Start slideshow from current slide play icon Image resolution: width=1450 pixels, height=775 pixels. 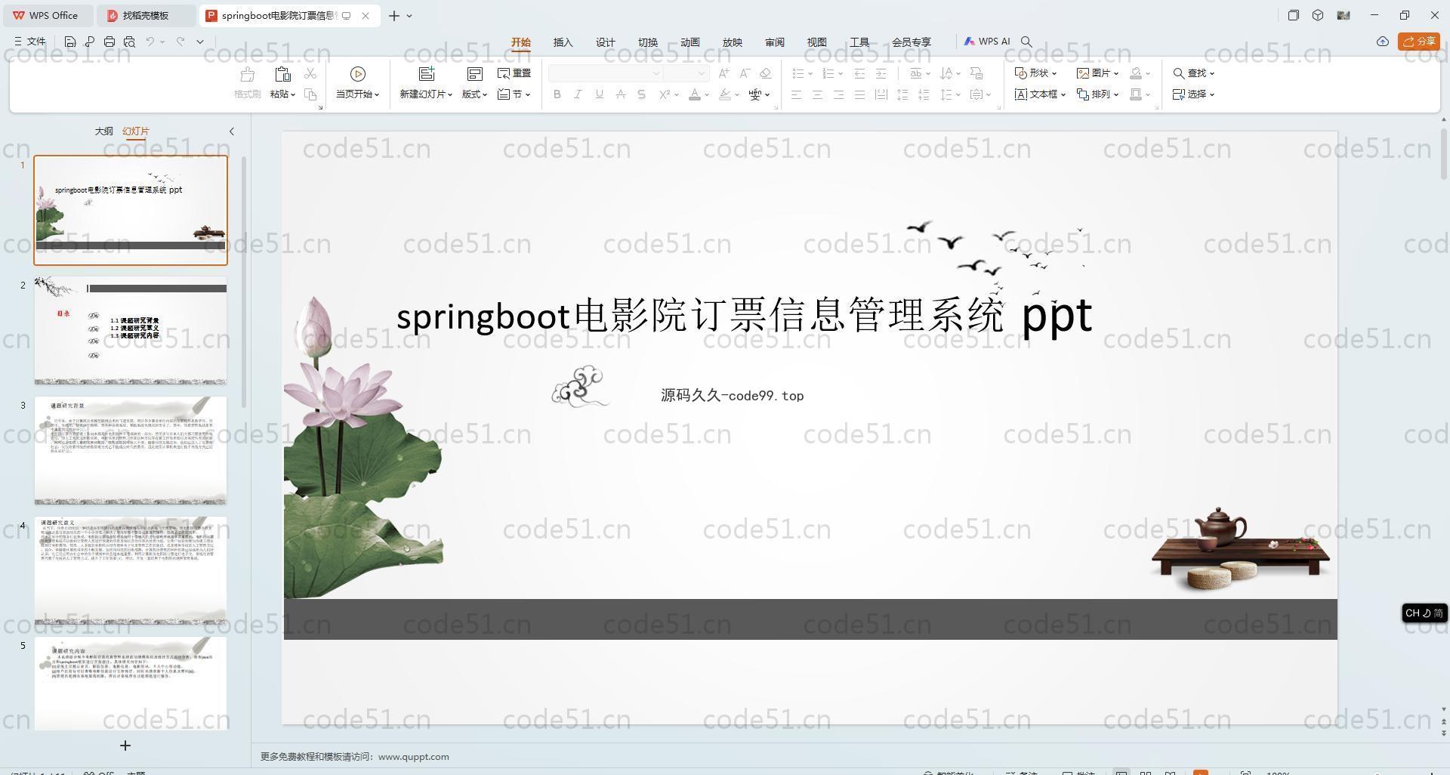tap(358, 74)
